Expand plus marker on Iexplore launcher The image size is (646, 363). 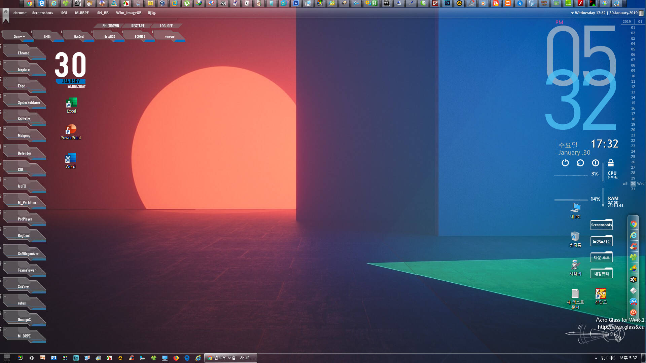(x=5, y=63)
